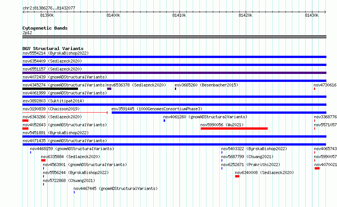Select nsv5403322 (ByrskaBishop2022) label
The image size is (337, 207).
pyautogui.click(x=254, y=149)
